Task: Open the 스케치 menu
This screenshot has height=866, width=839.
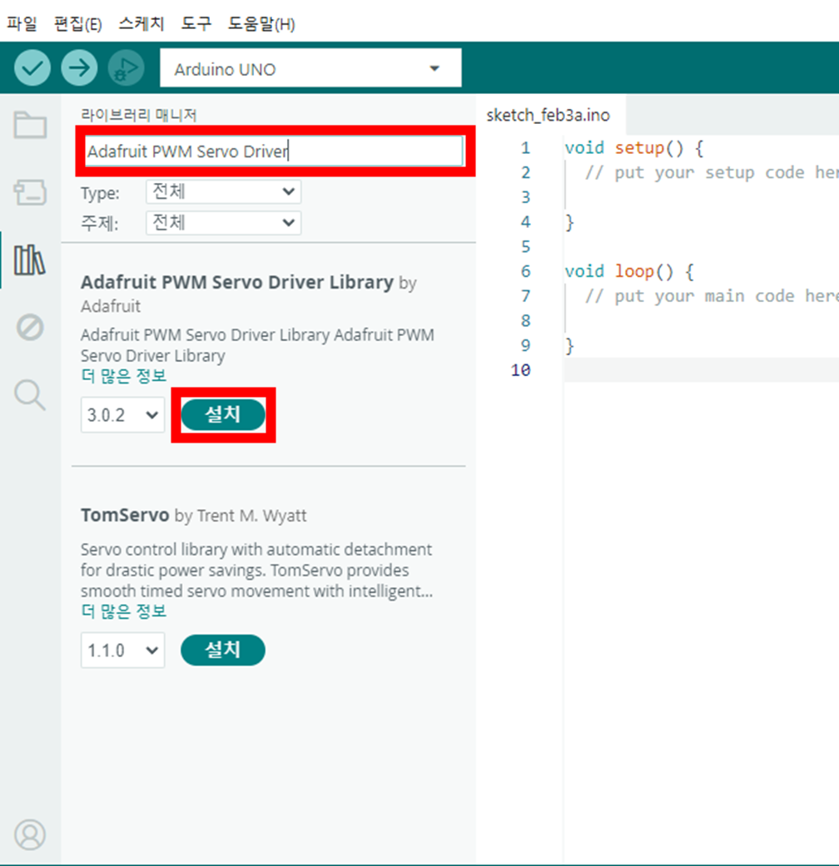Action: [x=141, y=24]
